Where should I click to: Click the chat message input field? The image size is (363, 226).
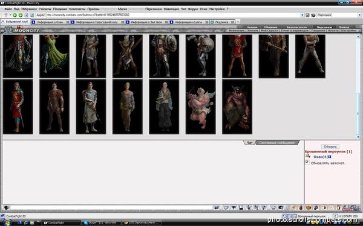tap(111, 207)
